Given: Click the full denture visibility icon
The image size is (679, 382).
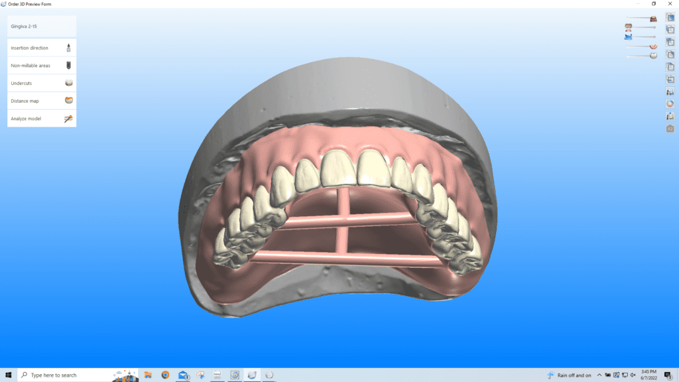Looking at the screenshot, I should (x=653, y=19).
